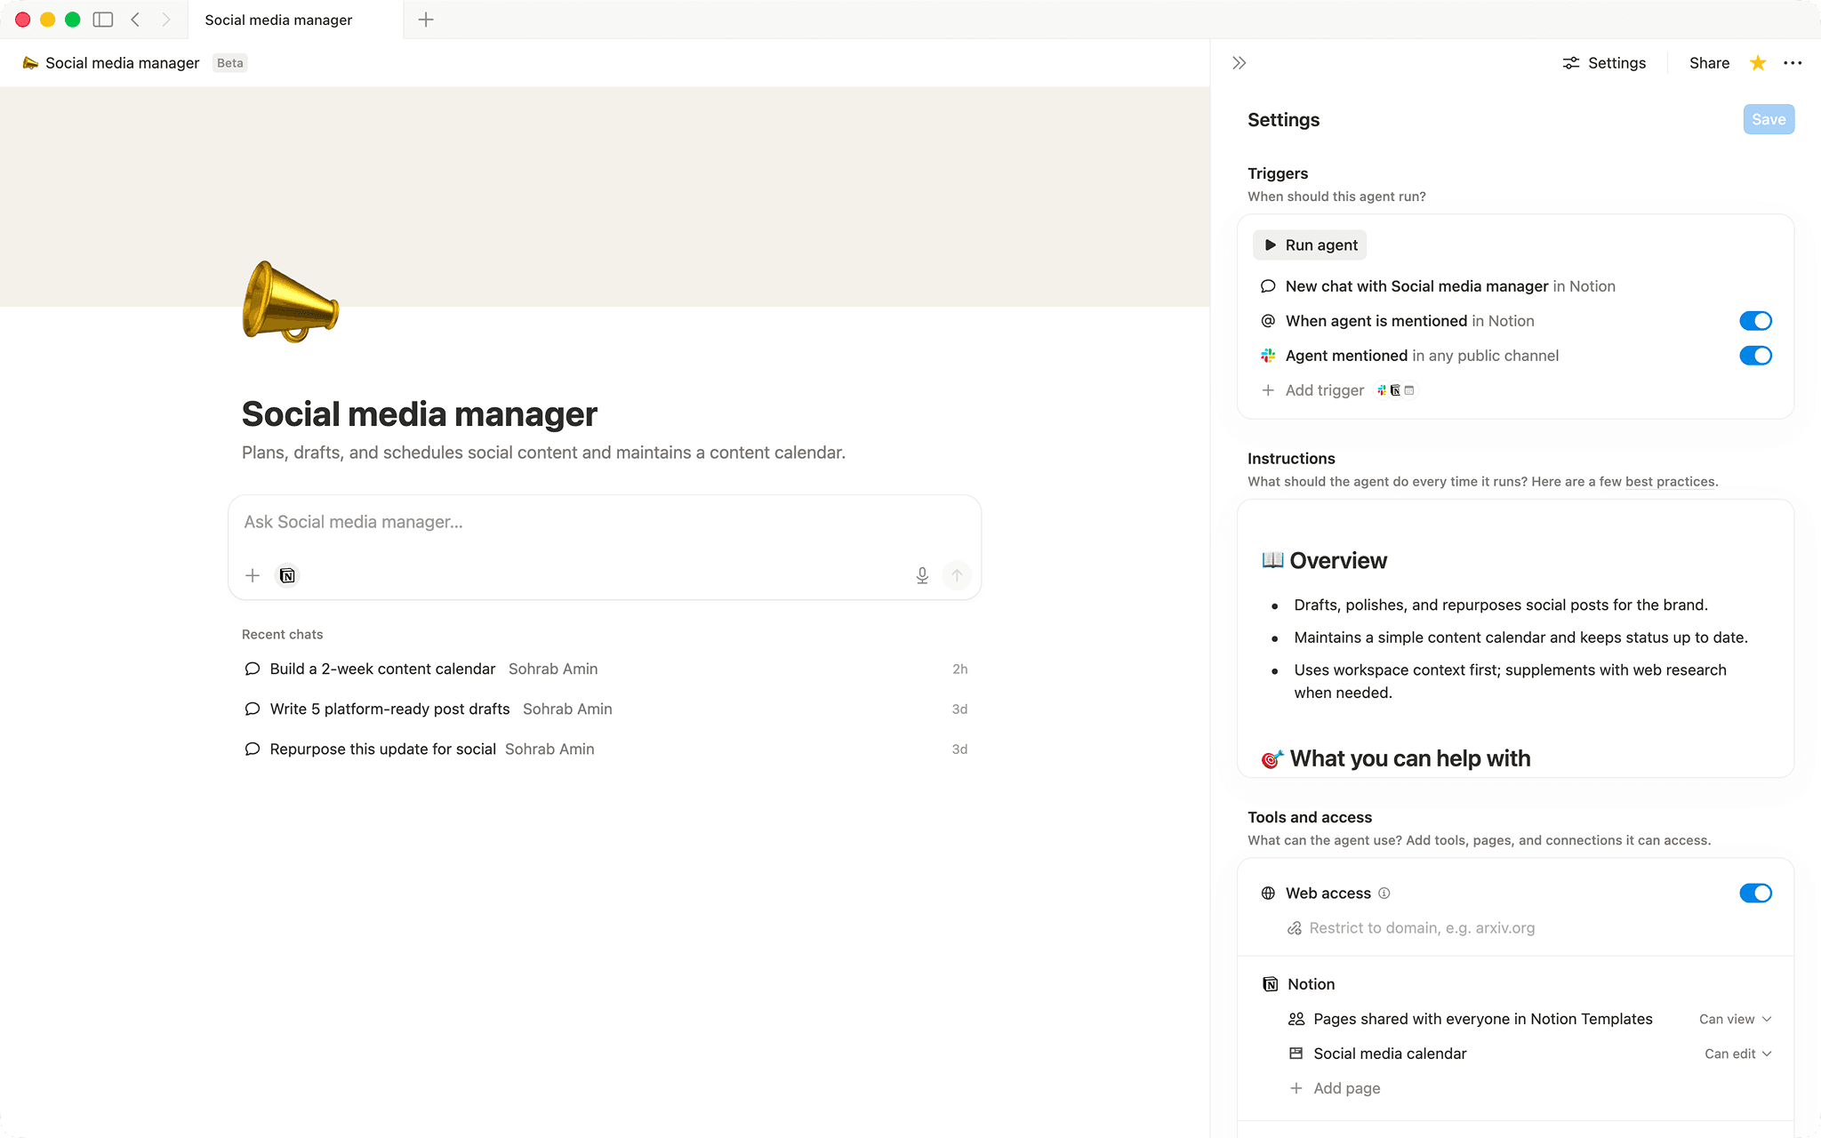Turn off Agent mentioned in any public channel
Image resolution: width=1821 pixels, height=1138 pixels.
[x=1755, y=356]
